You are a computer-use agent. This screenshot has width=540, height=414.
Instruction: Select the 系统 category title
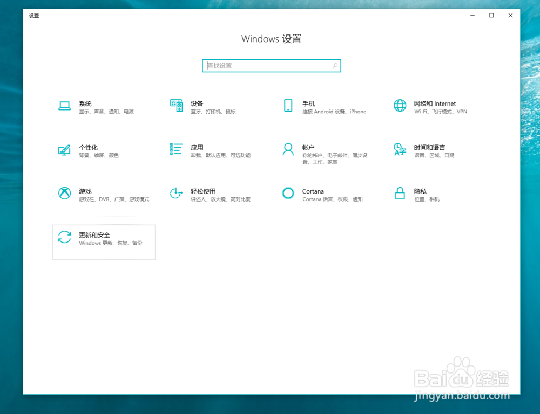85,104
